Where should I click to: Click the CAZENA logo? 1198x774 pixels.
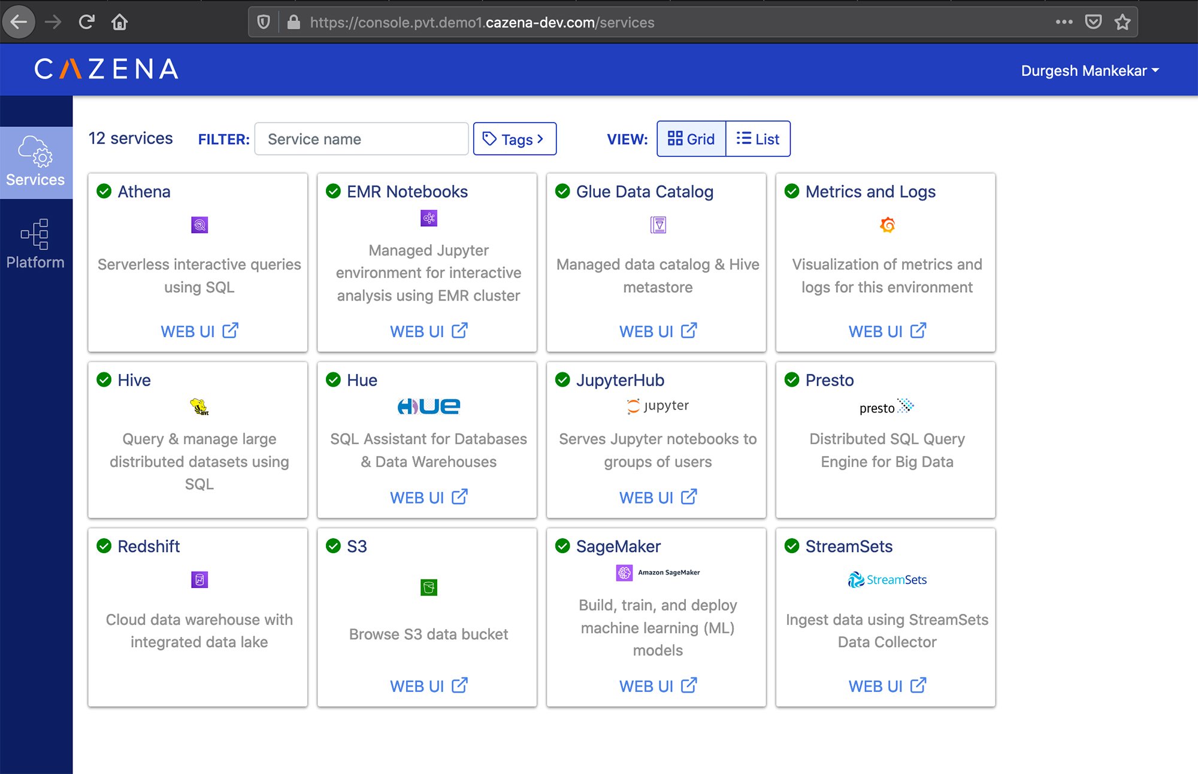105,69
